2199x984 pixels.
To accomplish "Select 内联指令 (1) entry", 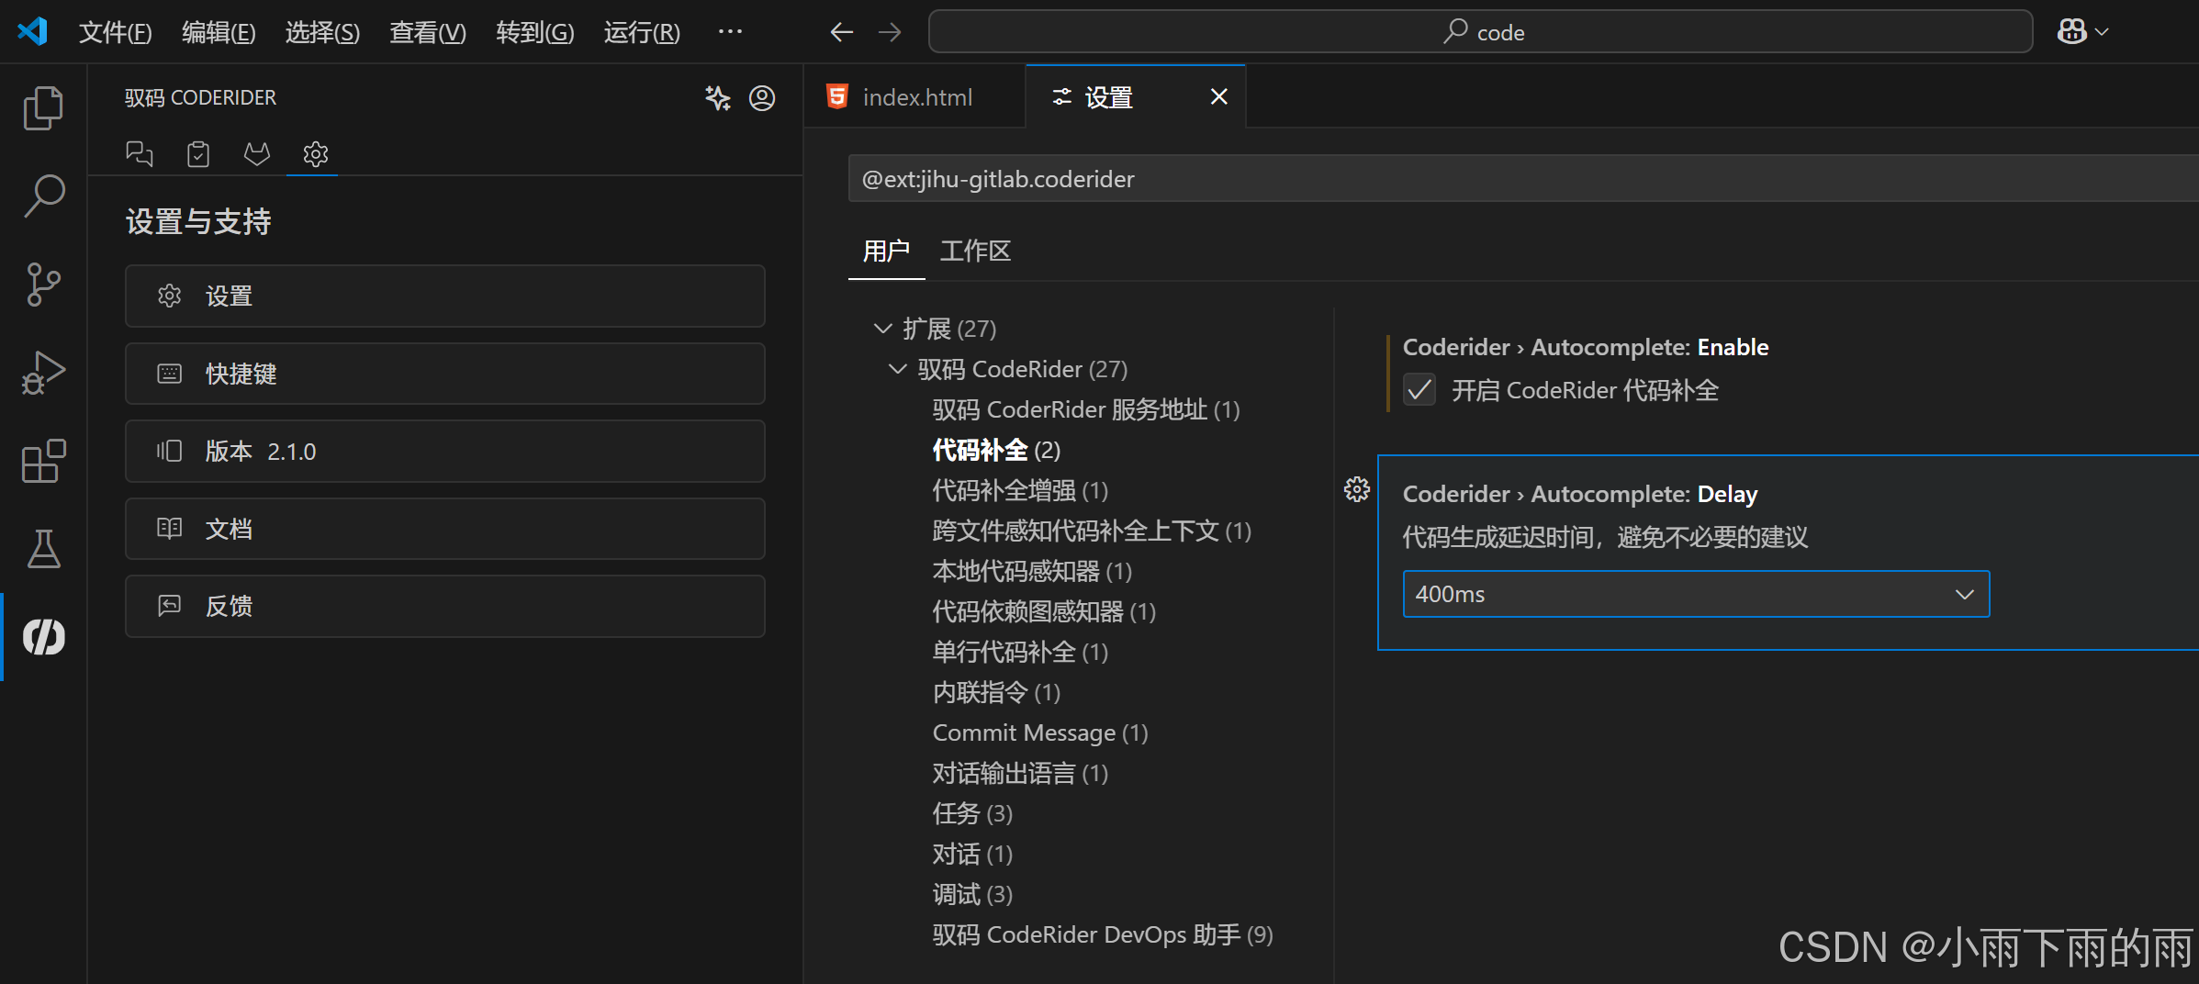I will [x=996, y=692].
